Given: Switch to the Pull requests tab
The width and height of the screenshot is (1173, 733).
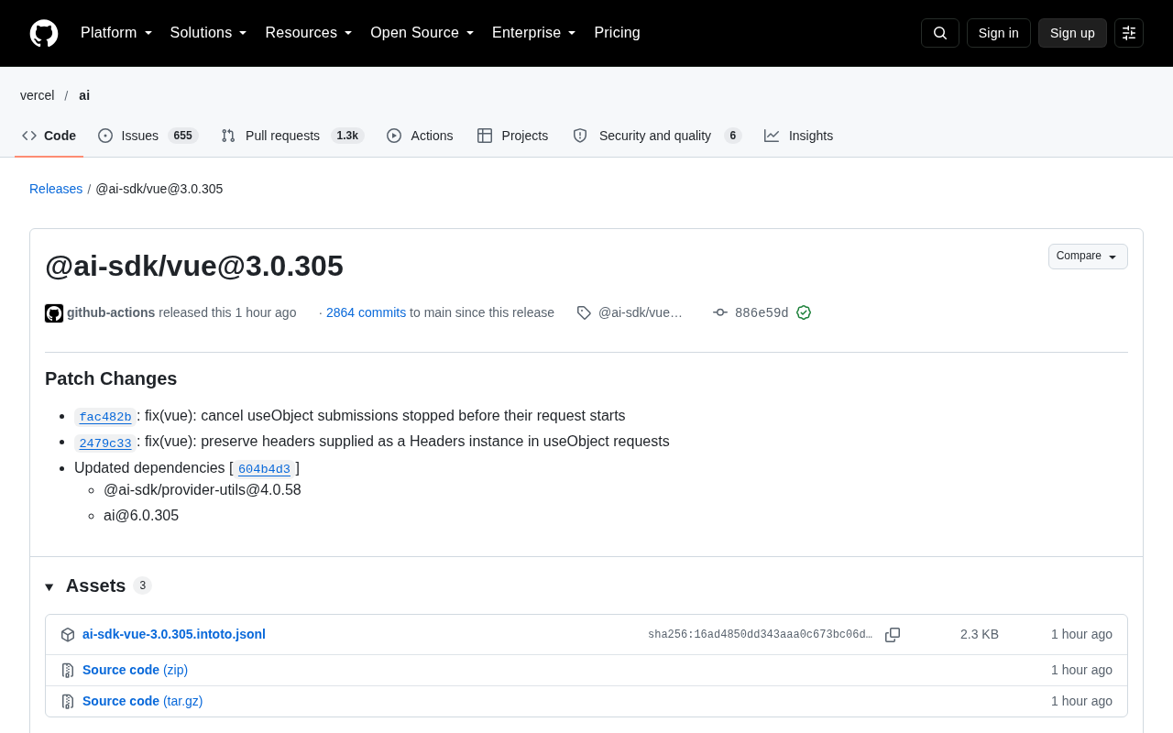Looking at the screenshot, I should pos(292,136).
